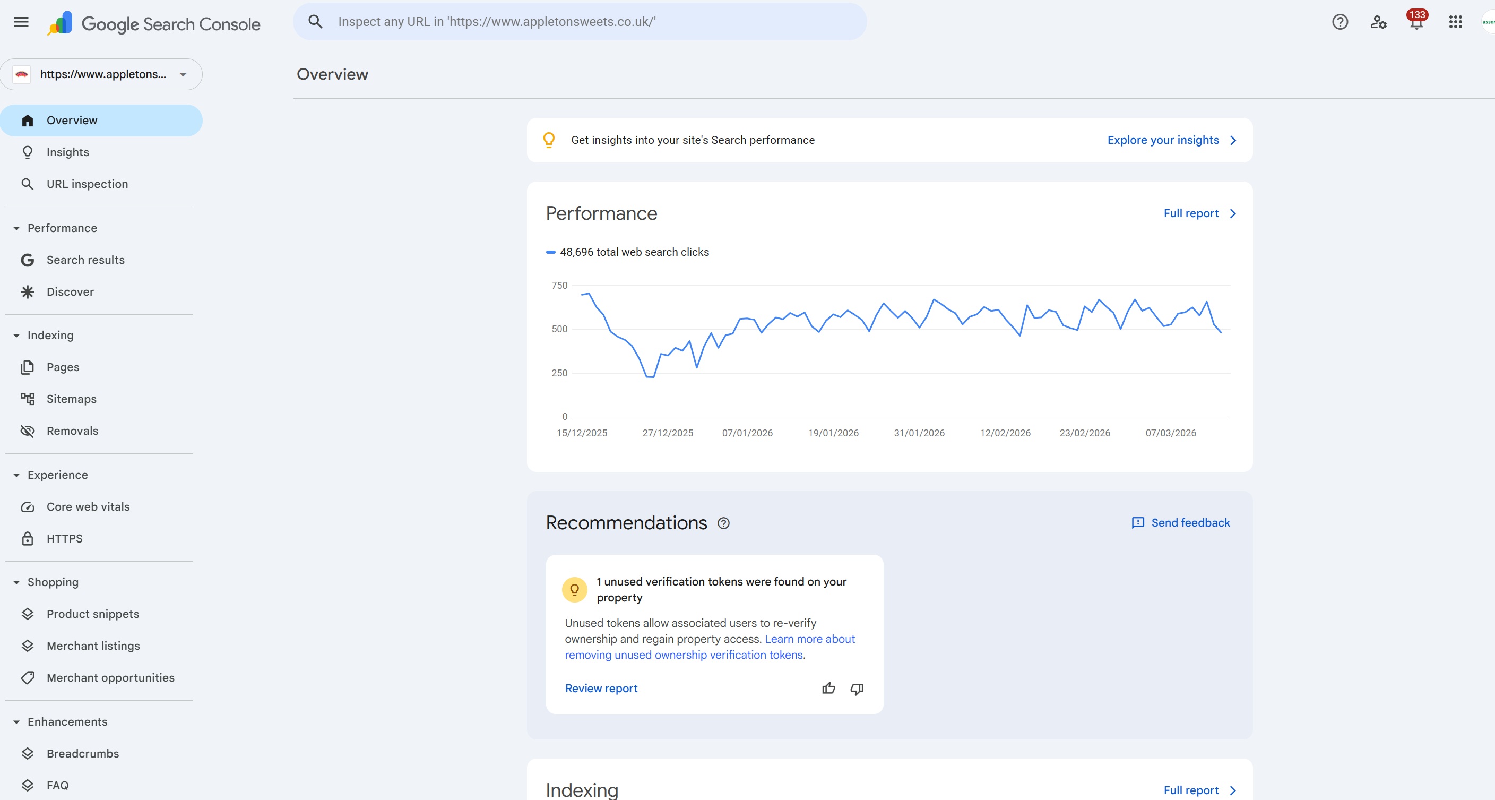This screenshot has width=1495, height=800.
Task: Open the Pages indexing report
Action: point(63,367)
